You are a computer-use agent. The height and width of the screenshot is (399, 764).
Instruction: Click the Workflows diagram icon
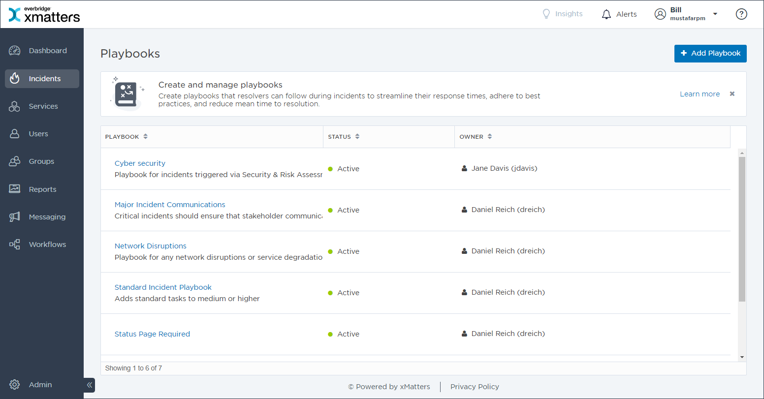point(15,245)
